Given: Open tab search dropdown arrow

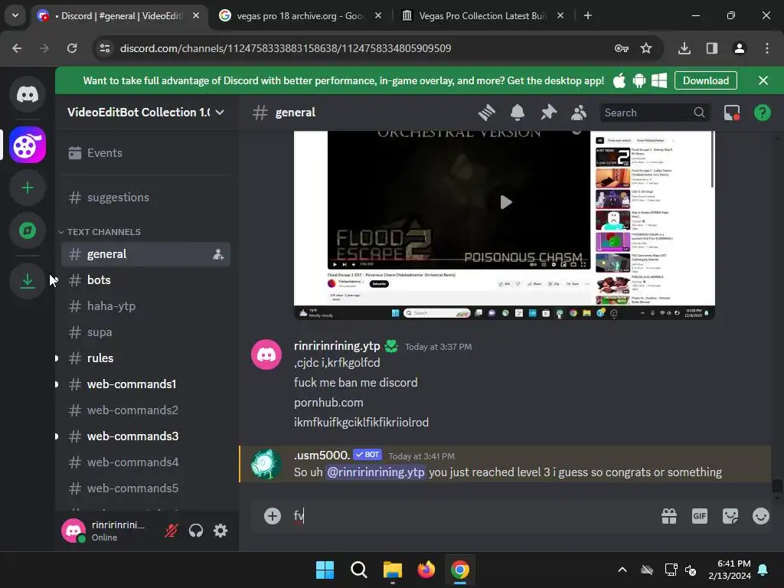Looking at the screenshot, I should point(15,15).
